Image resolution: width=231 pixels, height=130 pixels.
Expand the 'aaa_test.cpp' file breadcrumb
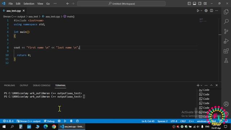pyautogui.click(x=51, y=17)
